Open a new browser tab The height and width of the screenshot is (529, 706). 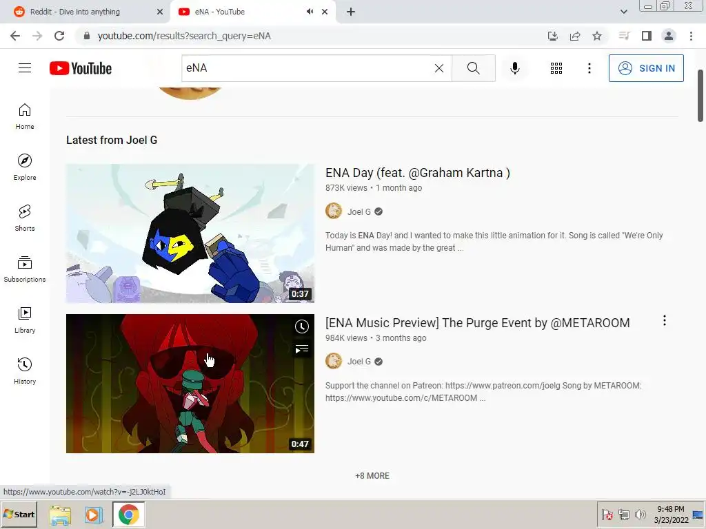[351, 12]
